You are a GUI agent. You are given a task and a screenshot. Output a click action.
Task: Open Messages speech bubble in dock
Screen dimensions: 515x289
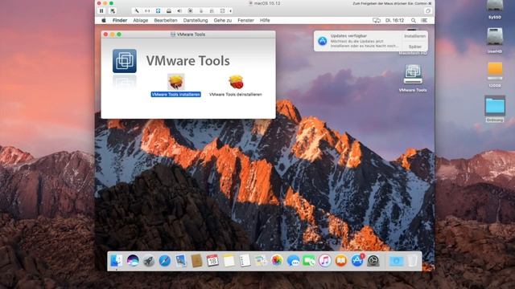point(293,261)
